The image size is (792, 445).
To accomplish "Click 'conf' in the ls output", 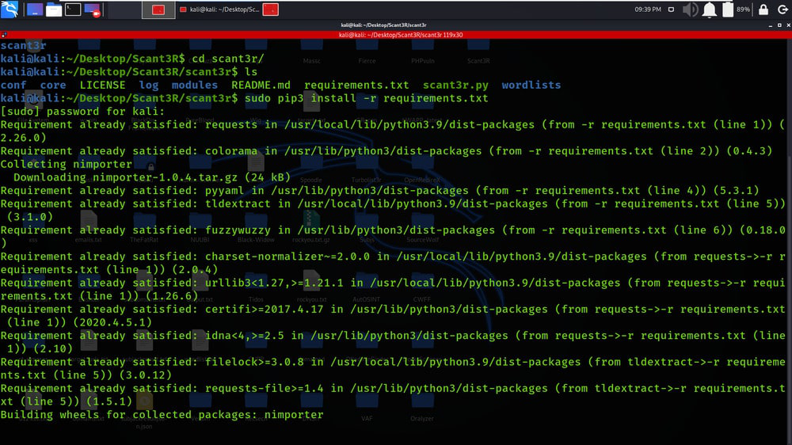I will pyautogui.click(x=13, y=85).
